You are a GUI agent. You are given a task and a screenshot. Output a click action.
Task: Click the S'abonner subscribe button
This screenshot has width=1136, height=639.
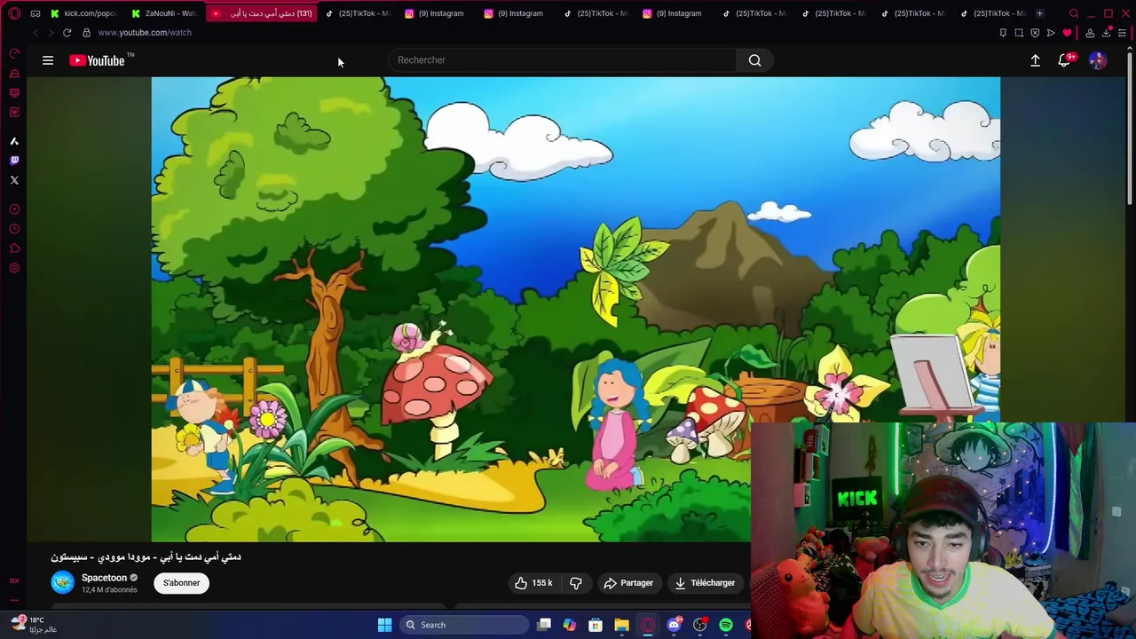click(x=181, y=583)
